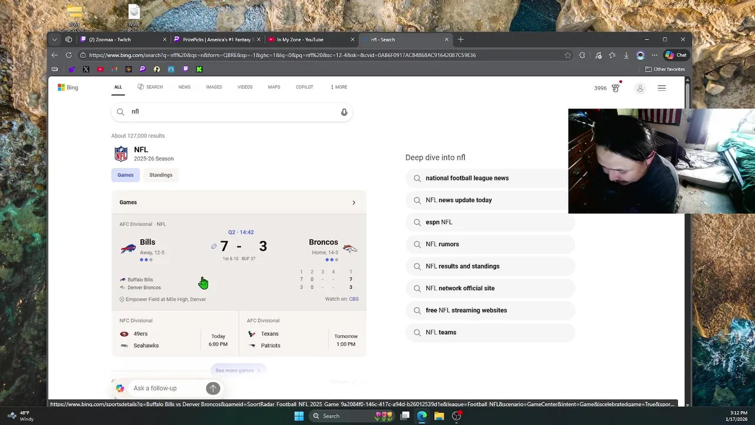Screen dimensions: 755x425
Task: Open the taskbar weather widget 48°F Windy
Action: [x=19, y=416]
